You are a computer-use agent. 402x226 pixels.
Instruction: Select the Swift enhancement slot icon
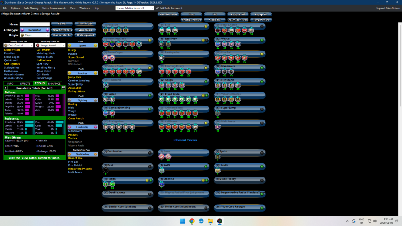point(162,171)
